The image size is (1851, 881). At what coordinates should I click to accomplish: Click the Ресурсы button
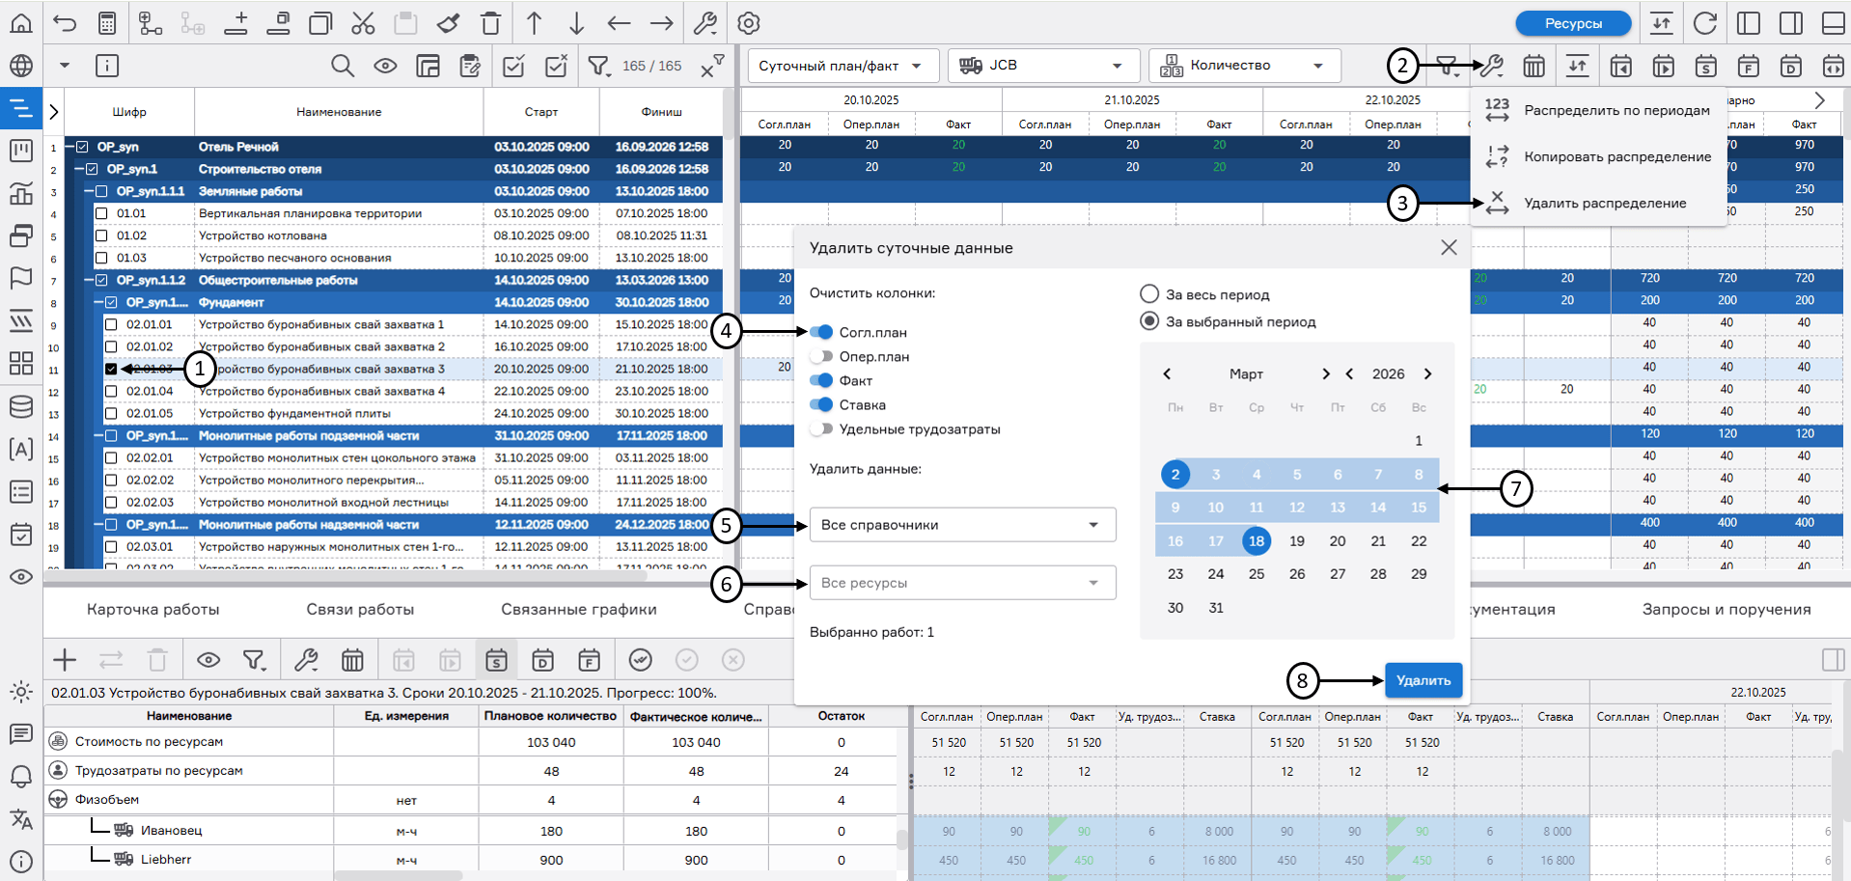click(1573, 23)
